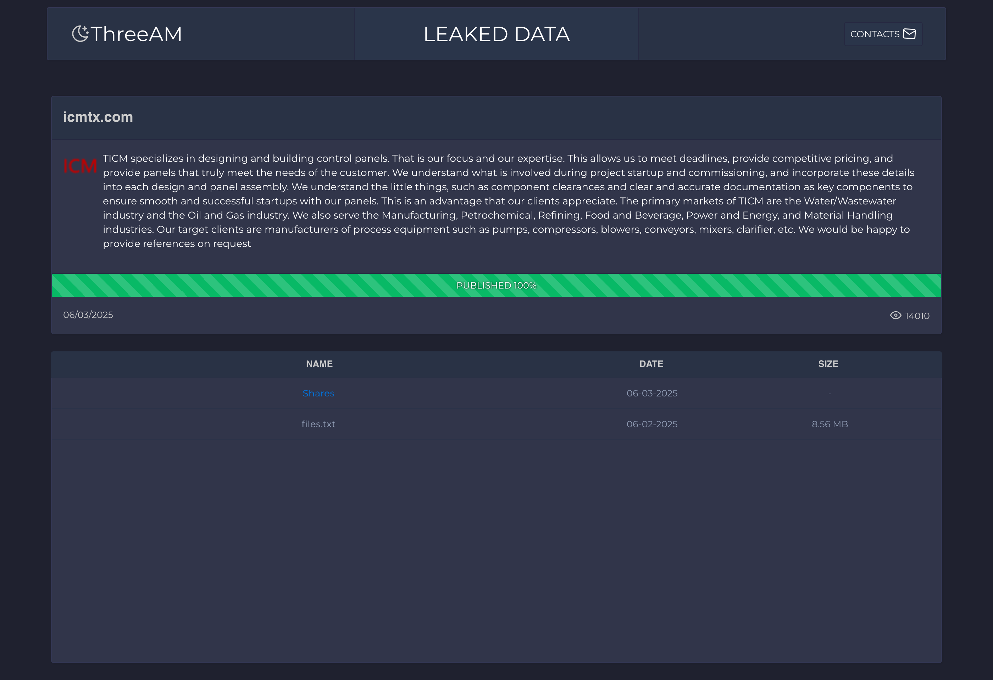Screen dimensions: 993x680
Task: Select the 06-03-2025 date for Shares
Action: pyautogui.click(x=652, y=394)
